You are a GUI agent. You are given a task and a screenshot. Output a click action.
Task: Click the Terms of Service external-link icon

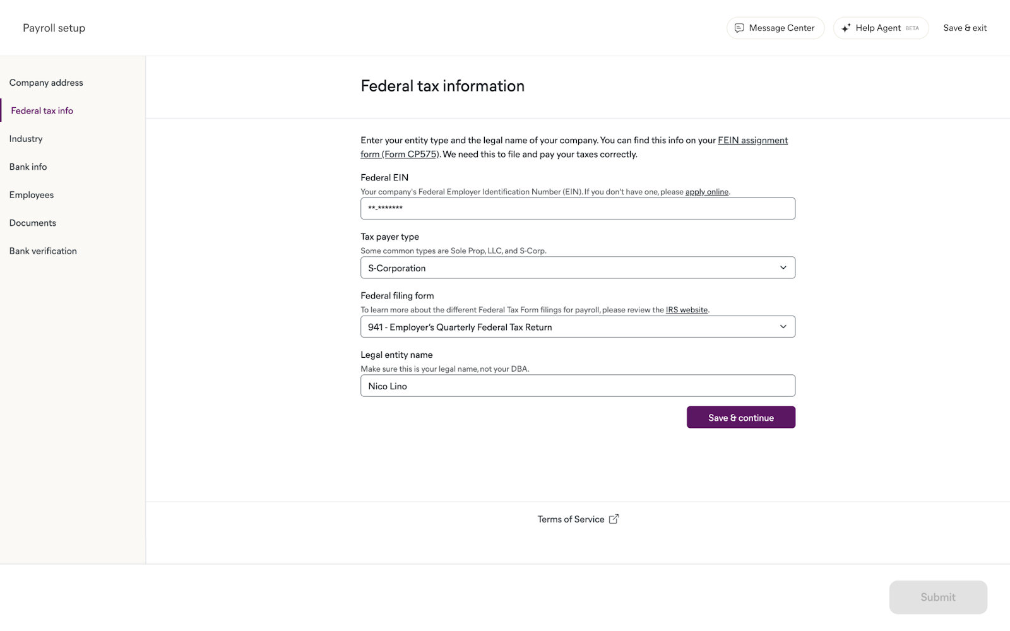click(x=614, y=519)
